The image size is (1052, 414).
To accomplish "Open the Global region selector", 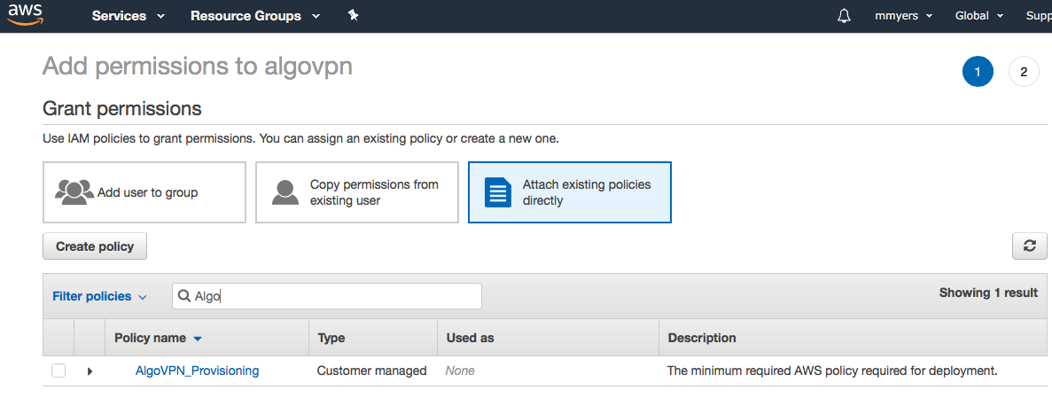I will tap(978, 16).
